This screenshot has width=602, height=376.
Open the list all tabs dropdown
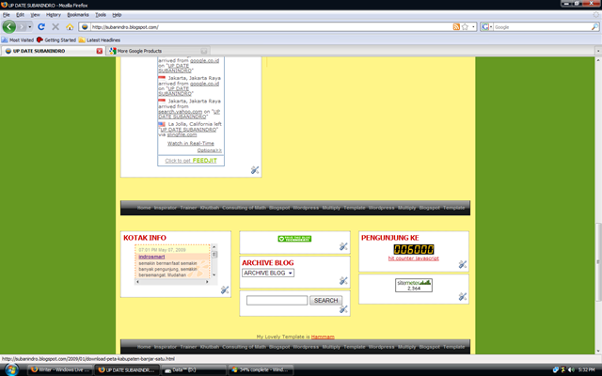click(x=598, y=51)
